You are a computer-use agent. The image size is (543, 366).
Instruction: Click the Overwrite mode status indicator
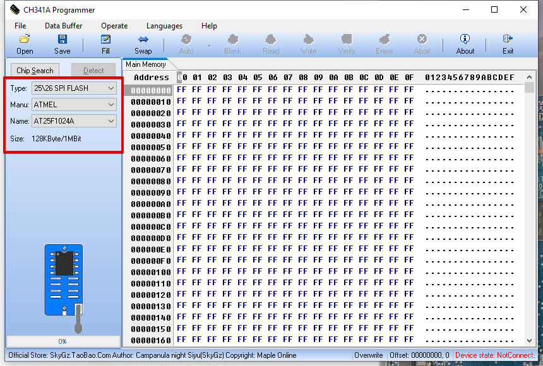click(369, 355)
